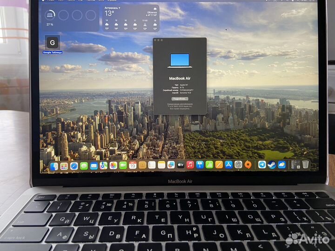Open Messages in the Dock
This screenshot has width=335, height=251.
(x=84, y=166)
